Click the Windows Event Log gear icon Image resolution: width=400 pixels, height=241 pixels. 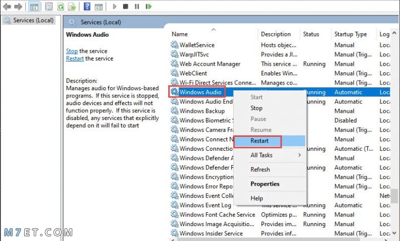tap(174, 205)
